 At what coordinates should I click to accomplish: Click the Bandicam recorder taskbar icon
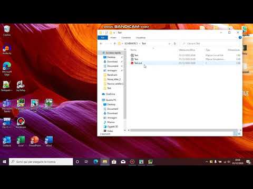tap(132, 162)
